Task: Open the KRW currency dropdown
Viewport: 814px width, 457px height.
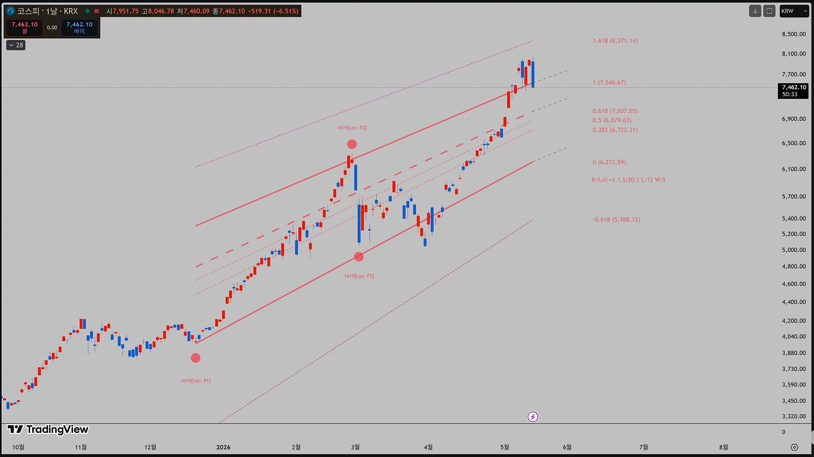Action: 794,11
